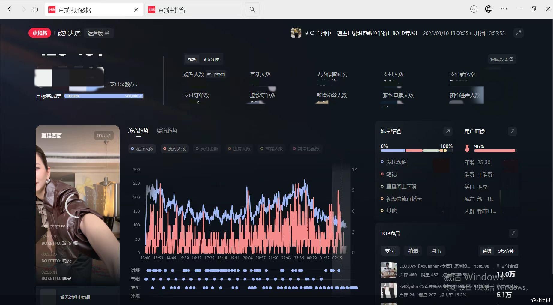Click the 支付转化率 metric label
The height and width of the screenshot is (305, 553).
coord(462,74)
